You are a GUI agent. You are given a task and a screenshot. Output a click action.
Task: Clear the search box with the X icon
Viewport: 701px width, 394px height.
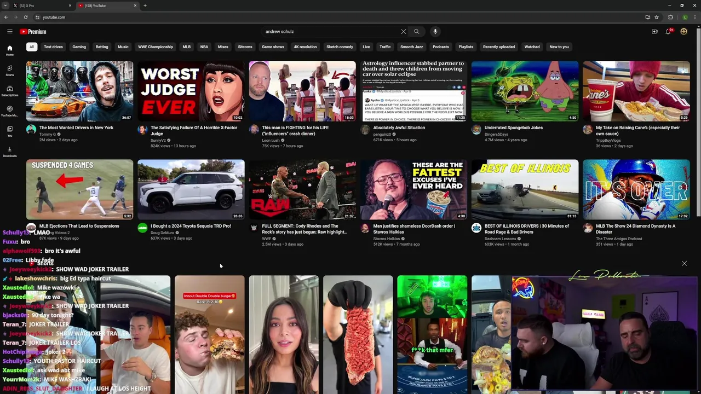tap(404, 32)
